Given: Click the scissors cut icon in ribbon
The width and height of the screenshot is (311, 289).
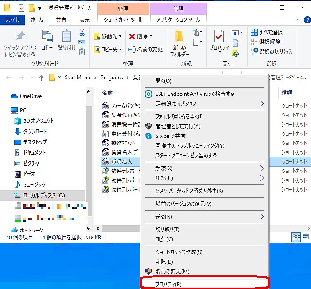Looking at the screenshot, I should pos(82,33).
